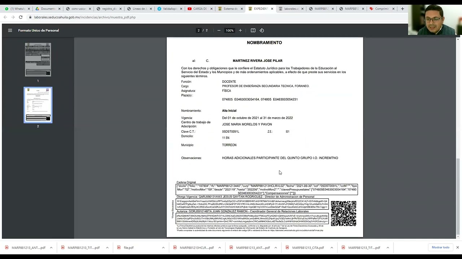Click the QR code in the document
The image size is (462, 259).
click(344, 213)
